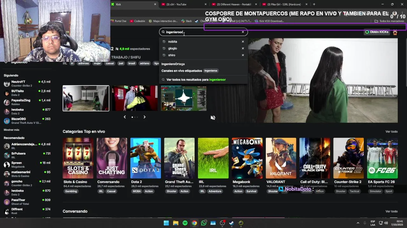Open the Slots & Casino category

(78, 158)
